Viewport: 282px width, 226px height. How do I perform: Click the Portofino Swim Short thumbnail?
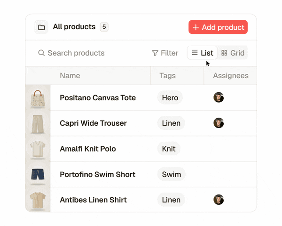click(38, 174)
